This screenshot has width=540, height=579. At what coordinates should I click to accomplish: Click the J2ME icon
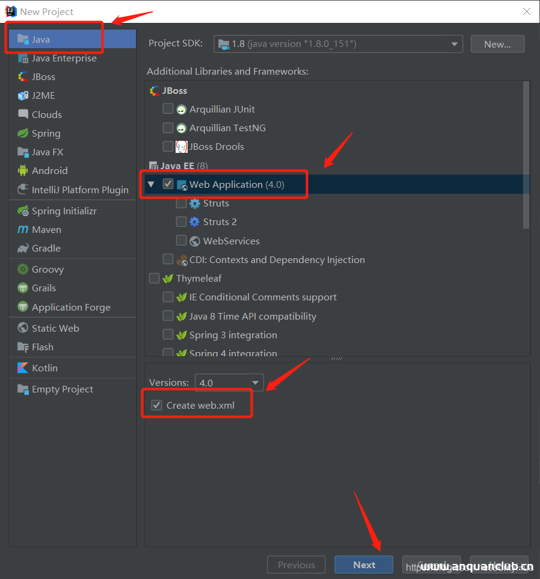tap(23, 96)
